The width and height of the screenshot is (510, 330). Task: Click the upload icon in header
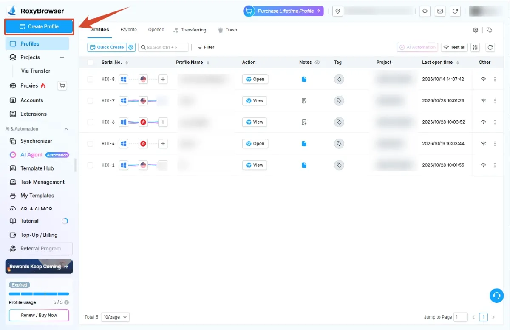[425, 11]
